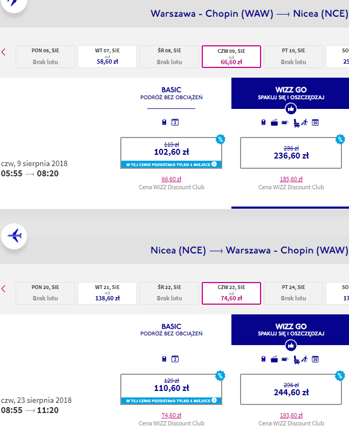This screenshot has width=349, height=433.
Task: Select outbound BASIC fare 102,60 zł
Action: 172,153
